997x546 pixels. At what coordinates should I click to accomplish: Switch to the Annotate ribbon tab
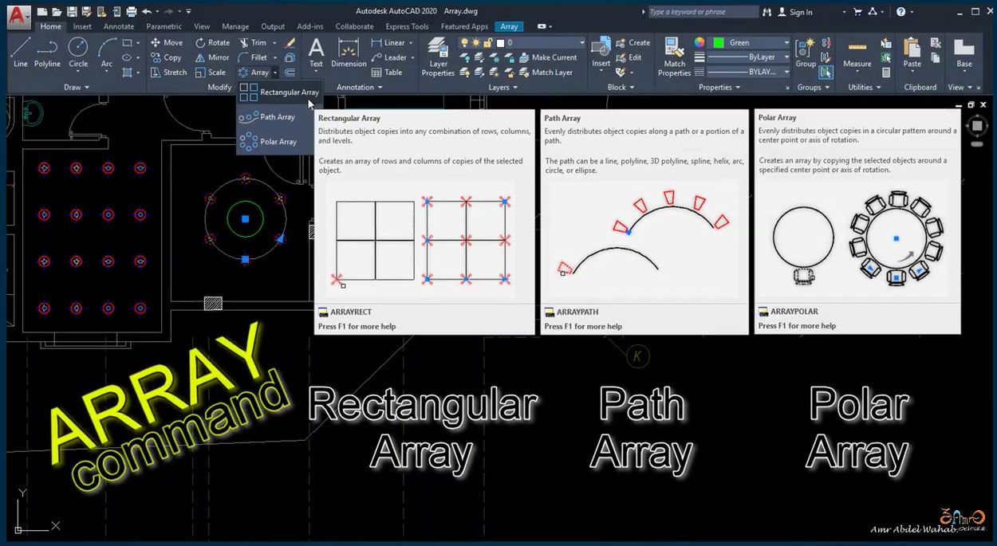(119, 26)
